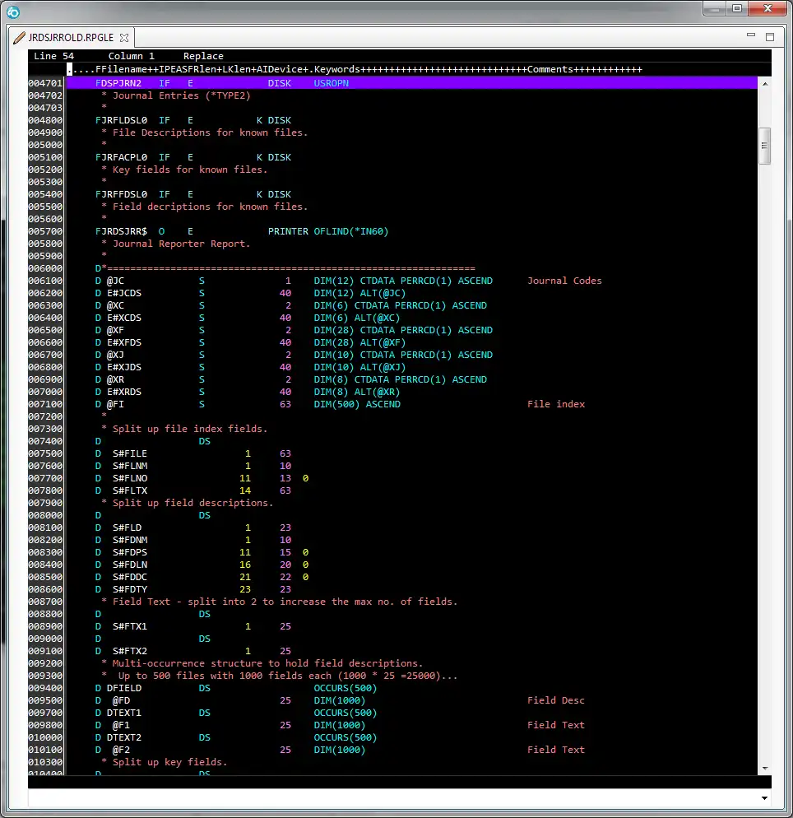The width and height of the screenshot is (793, 818).
Task: Click the DIM(6) ALT(@XC) keyword
Action: 357,318
